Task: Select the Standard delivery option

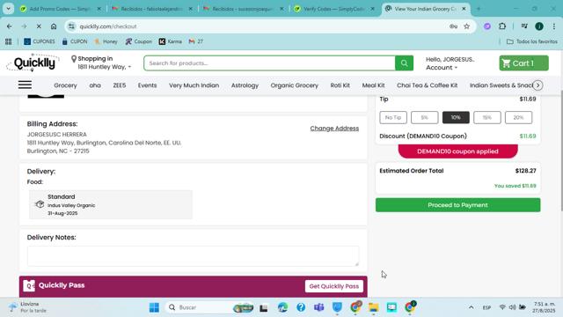Action: (x=111, y=204)
